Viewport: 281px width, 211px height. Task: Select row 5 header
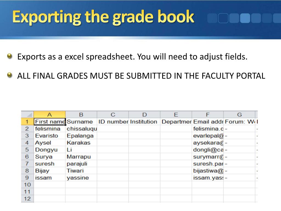(27, 150)
